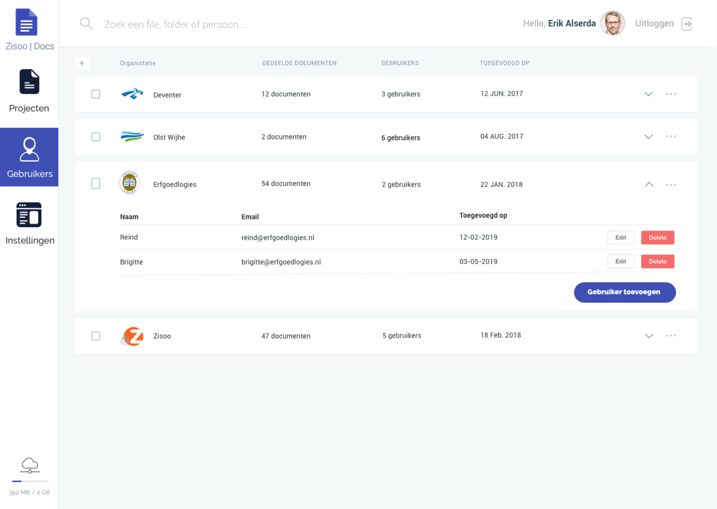Click the storage usage progress bar
Screen dimensions: 717x509
[30, 481]
